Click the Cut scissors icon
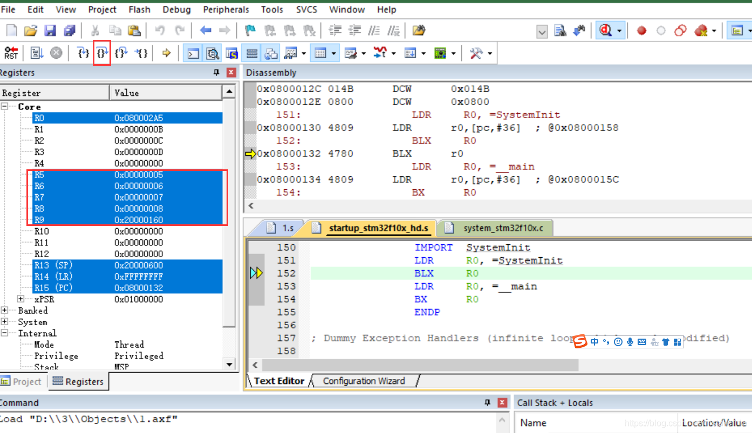The width and height of the screenshot is (752, 433). pyautogui.click(x=95, y=31)
